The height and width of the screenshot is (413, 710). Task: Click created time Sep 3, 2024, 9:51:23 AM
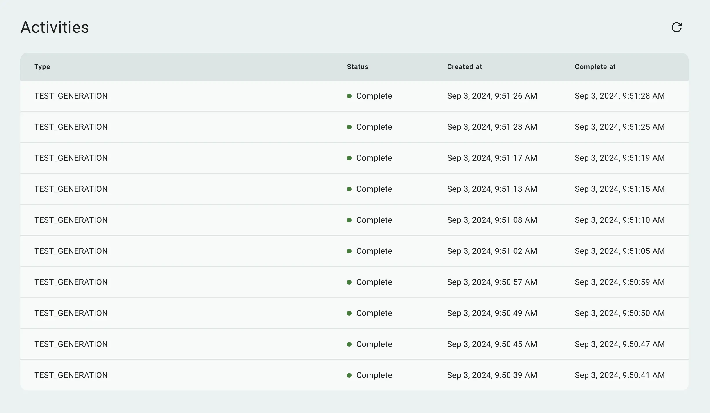[x=492, y=127]
